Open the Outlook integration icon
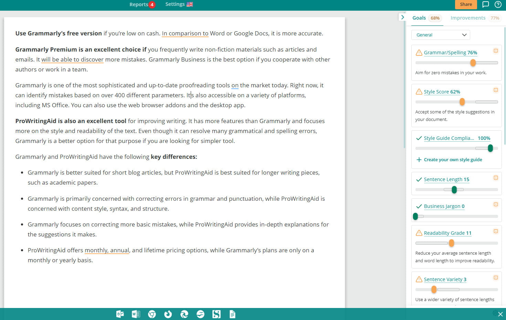Screen dimensions: 506x320 pos(120,314)
